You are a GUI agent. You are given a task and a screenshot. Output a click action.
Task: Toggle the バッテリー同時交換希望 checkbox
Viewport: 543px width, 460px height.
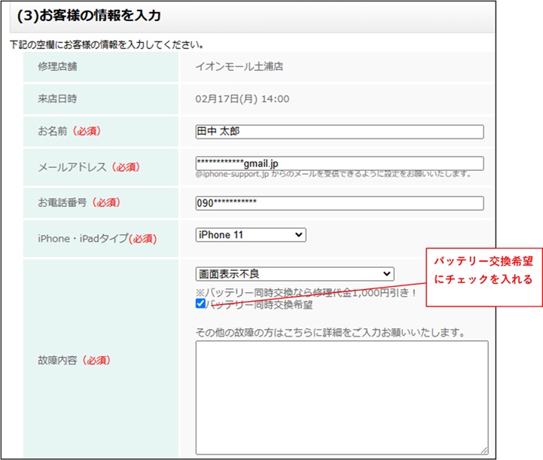[x=200, y=304]
